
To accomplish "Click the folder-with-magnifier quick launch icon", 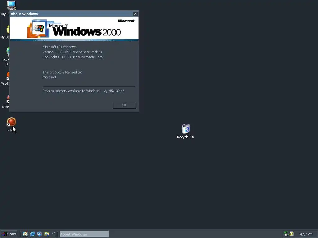I will 47,234.
